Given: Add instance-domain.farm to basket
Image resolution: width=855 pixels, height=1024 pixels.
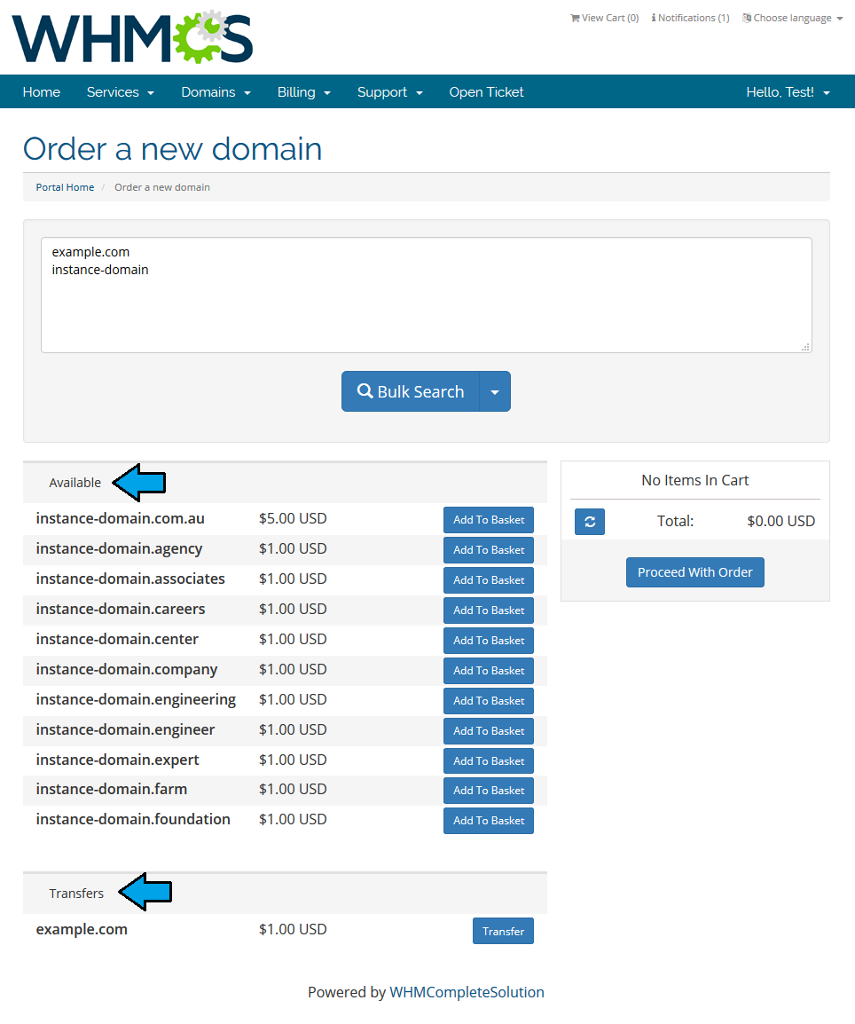Looking at the screenshot, I should click(x=489, y=791).
